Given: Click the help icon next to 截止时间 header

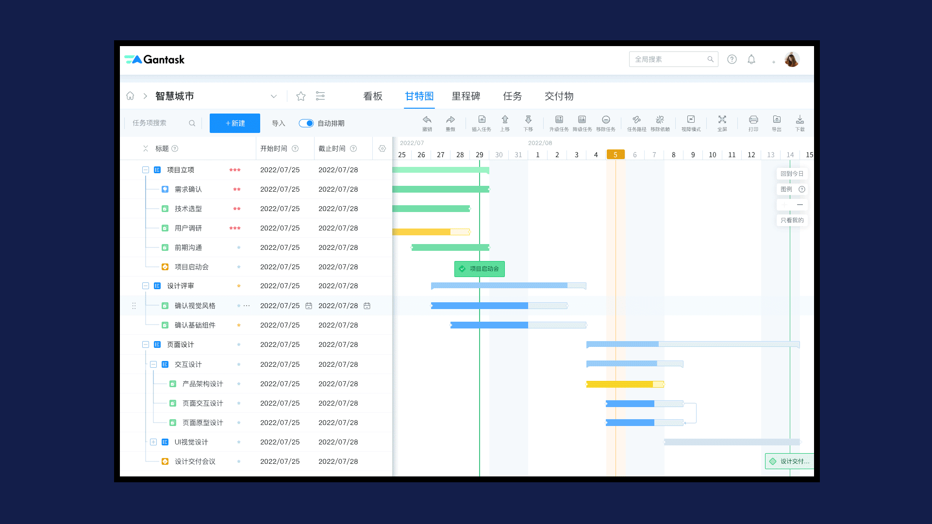Looking at the screenshot, I should (353, 148).
